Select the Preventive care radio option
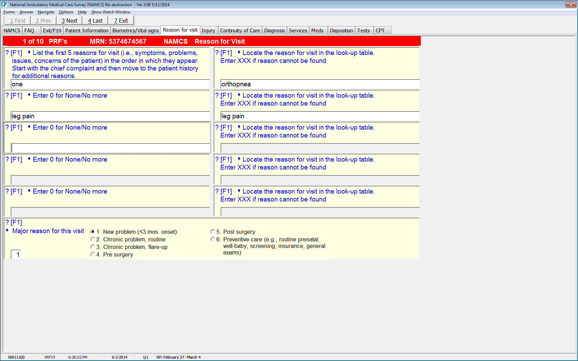 213,240
